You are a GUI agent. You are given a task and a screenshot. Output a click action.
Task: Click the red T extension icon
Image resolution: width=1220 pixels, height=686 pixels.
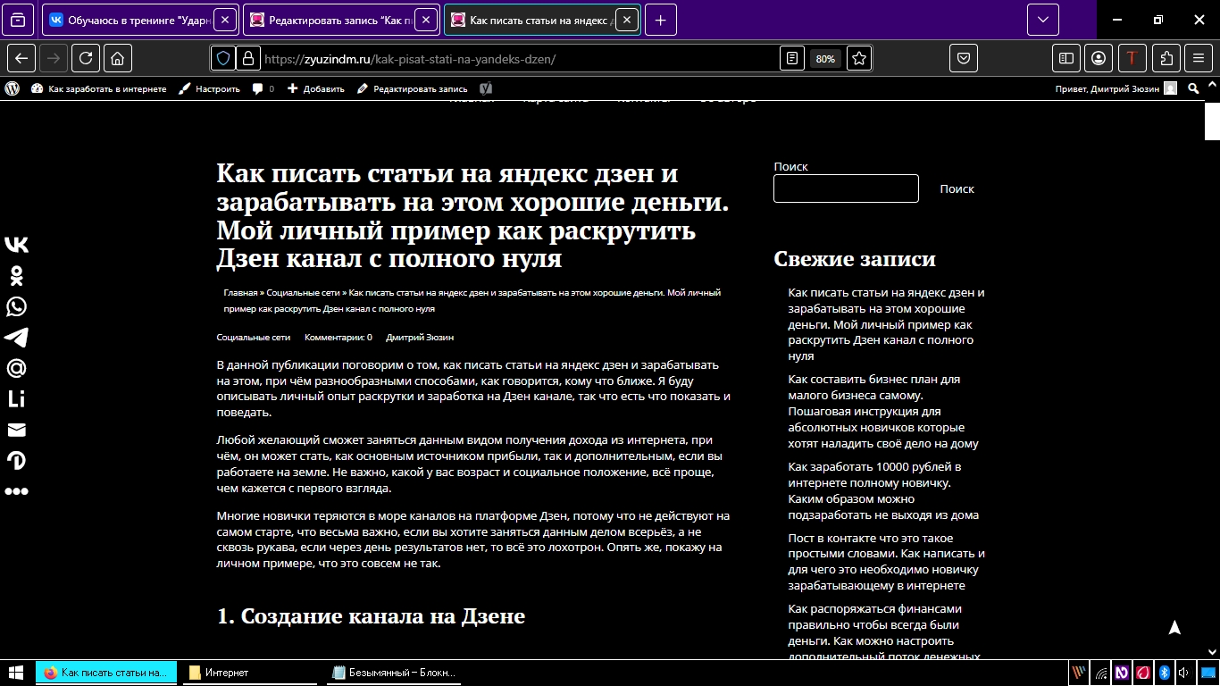point(1132,58)
